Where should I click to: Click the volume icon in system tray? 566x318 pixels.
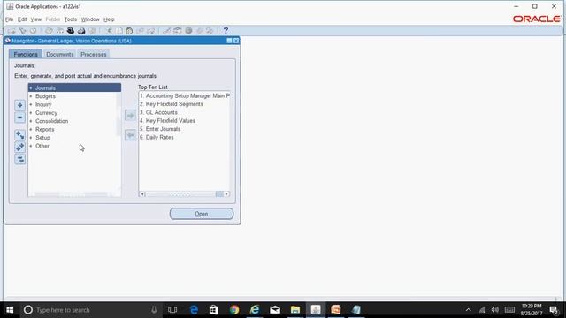495,310
